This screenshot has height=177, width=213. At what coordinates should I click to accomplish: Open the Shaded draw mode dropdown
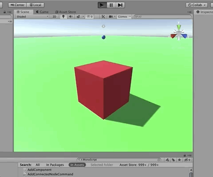coord(32,16)
